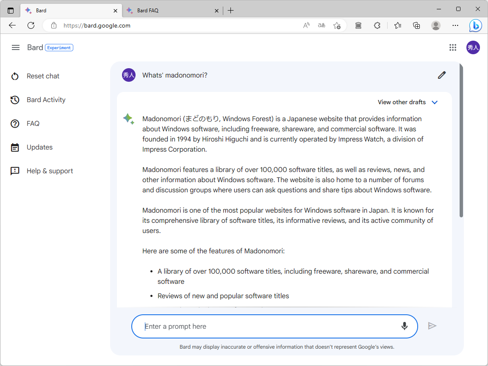
Task: Add this page to favorites
Action: click(x=337, y=25)
